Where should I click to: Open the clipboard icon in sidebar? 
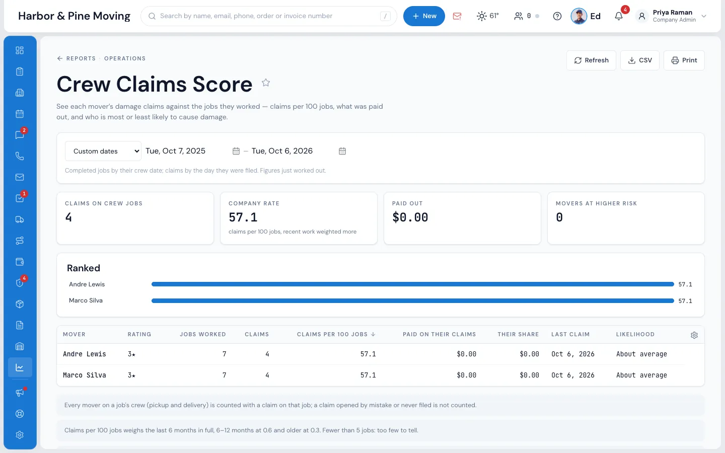click(20, 71)
